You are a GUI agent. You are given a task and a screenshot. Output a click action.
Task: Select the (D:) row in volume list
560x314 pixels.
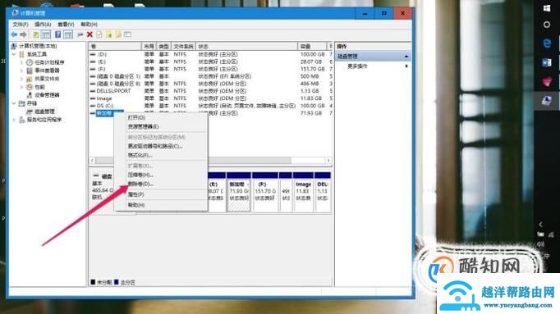pos(211,54)
